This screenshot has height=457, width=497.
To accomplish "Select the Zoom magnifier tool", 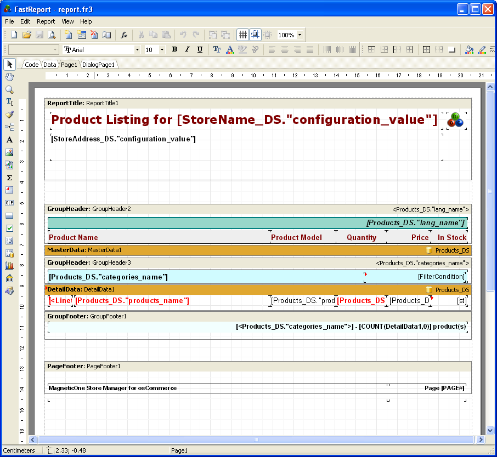I will [x=9, y=89].
